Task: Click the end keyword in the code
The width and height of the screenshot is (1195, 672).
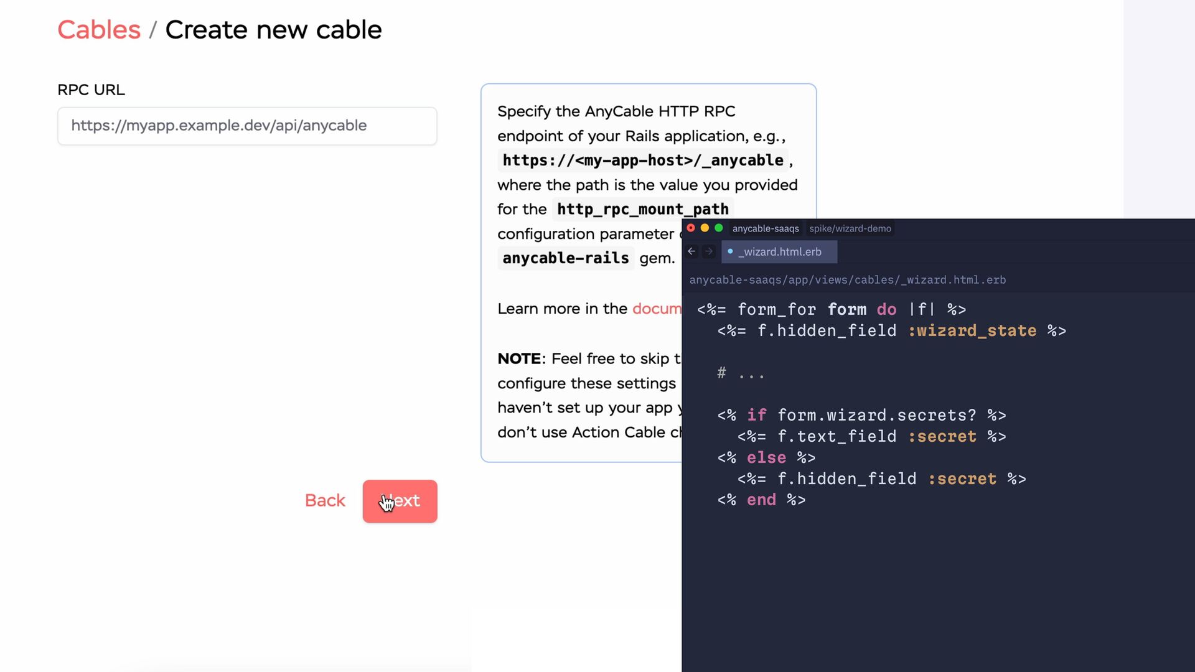Action: click(761, 500)
